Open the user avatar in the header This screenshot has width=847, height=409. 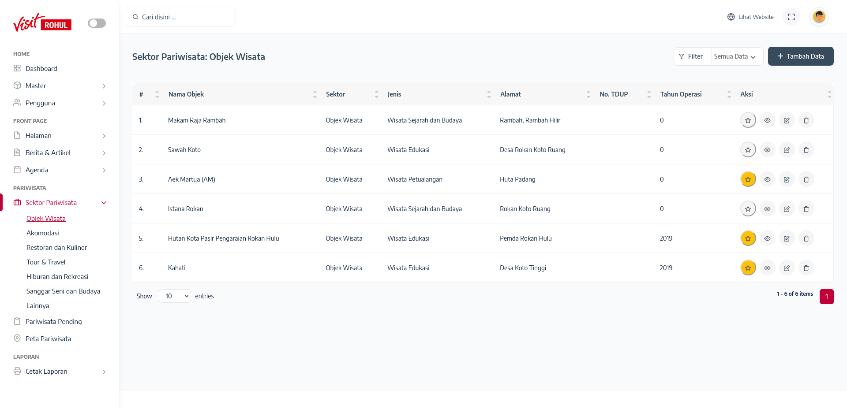pyautogui.click(x=819, y=17)
